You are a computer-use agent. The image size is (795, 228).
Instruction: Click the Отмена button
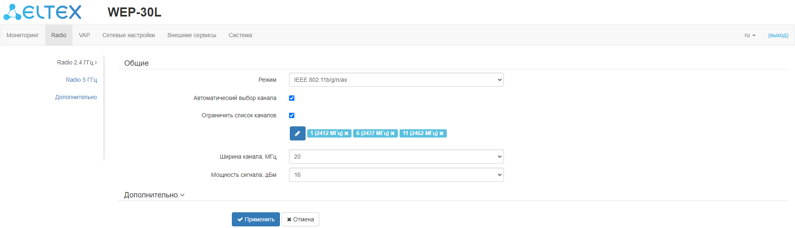pyautogui.click(x=300, y=219)
